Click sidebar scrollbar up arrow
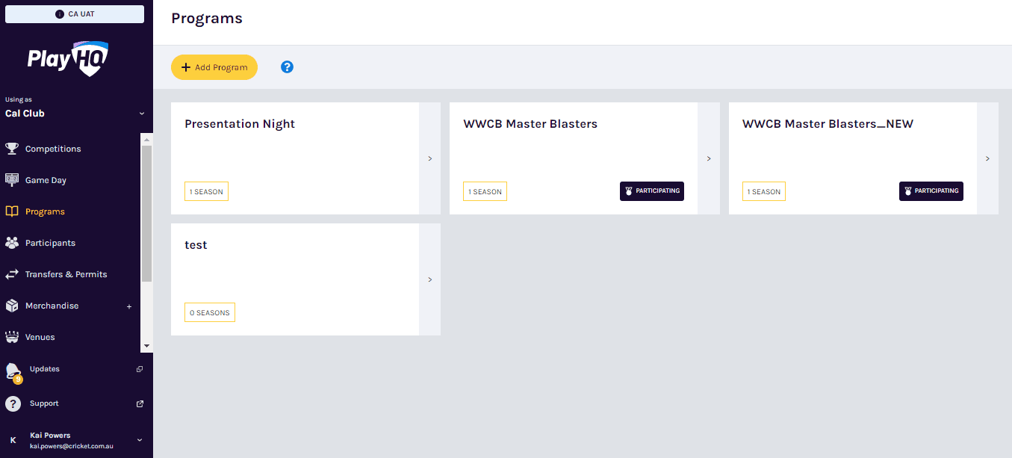The width and height of the screenshot is (1012, 458). tap(147, 139)
